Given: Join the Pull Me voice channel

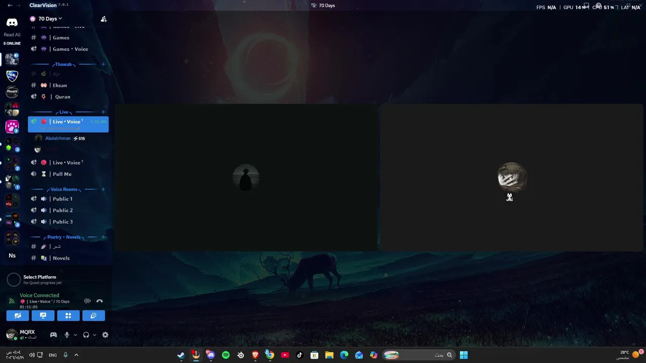Looking at the screenshot, I should point(62,174).
